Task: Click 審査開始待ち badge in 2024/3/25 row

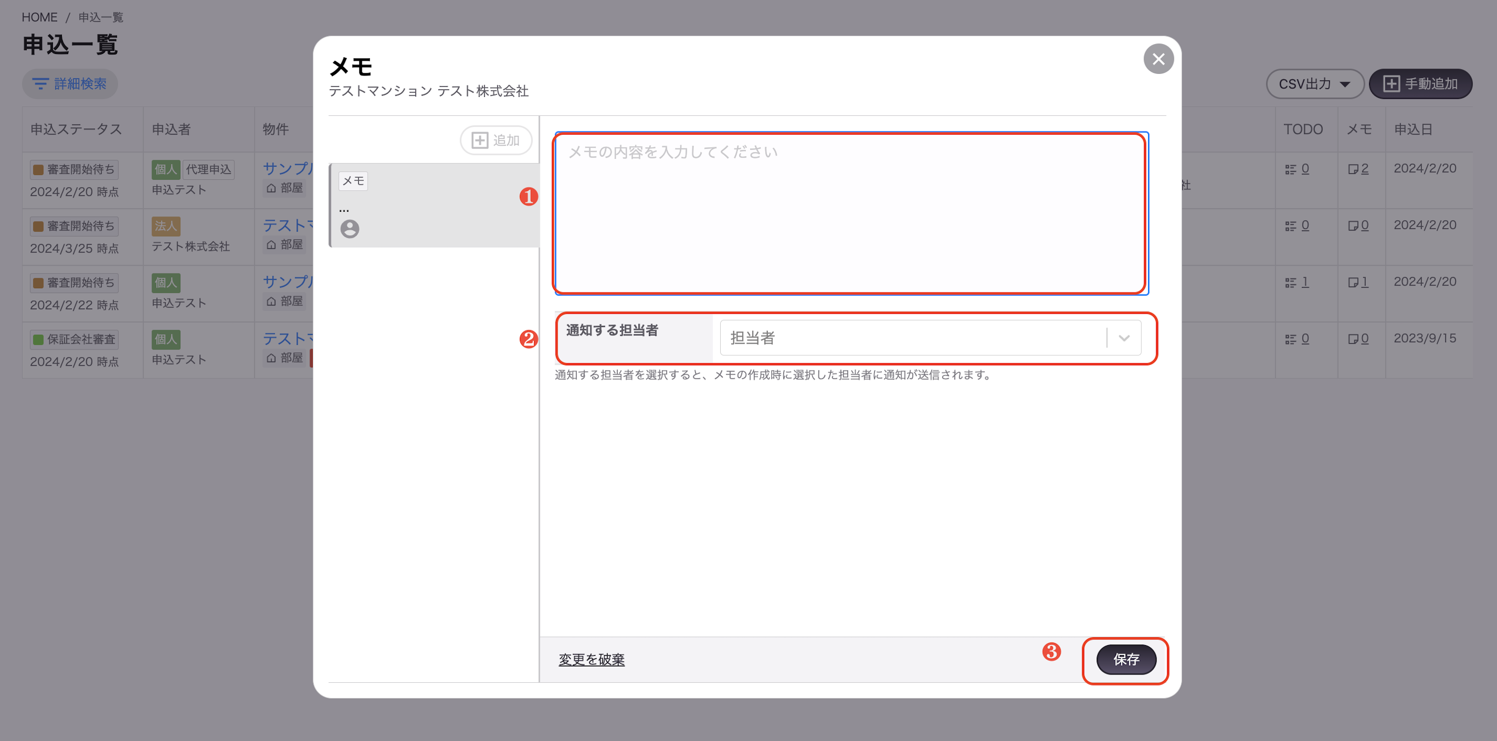Action: coord(74,226)
